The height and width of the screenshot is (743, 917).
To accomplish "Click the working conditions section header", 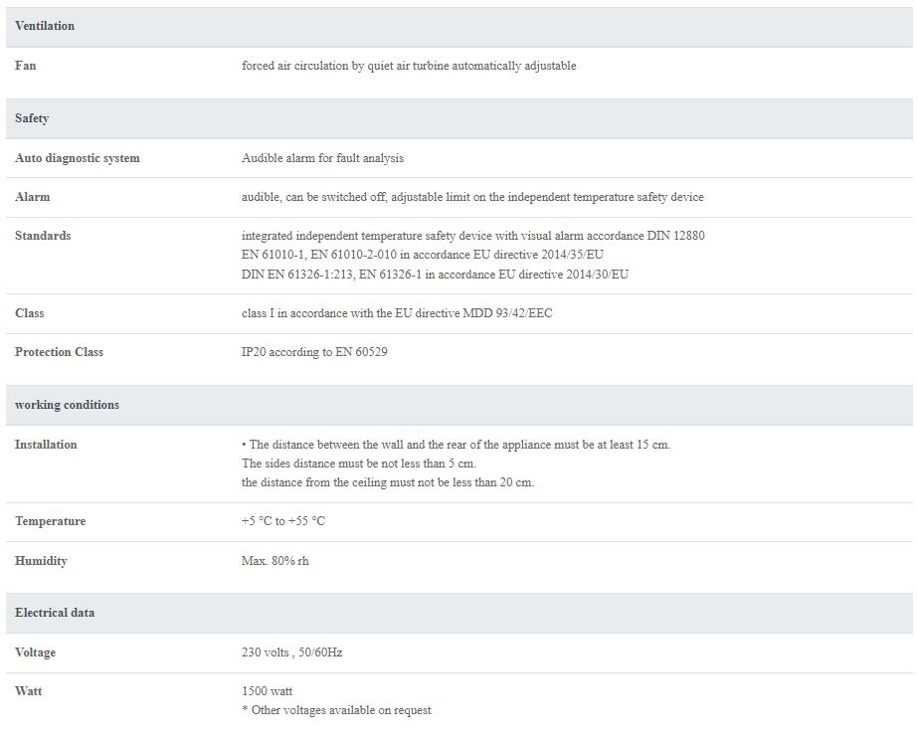I will click(459, 405).
